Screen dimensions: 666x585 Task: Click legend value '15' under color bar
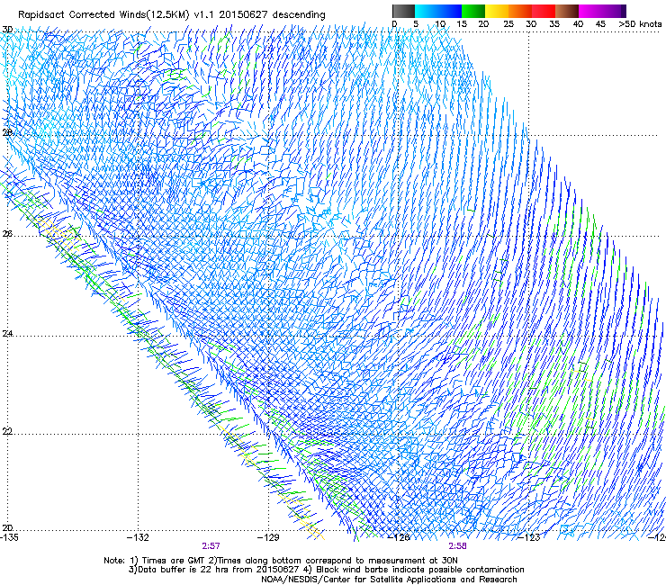tap(462, 24)
